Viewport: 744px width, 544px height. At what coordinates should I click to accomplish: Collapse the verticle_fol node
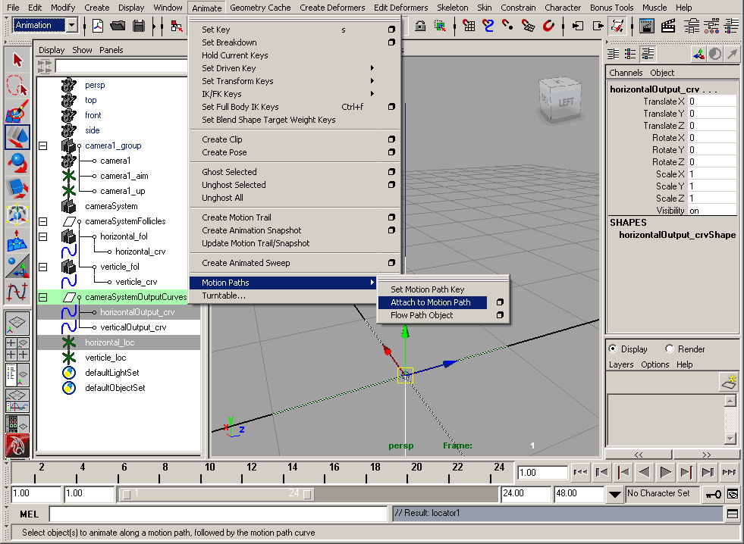point(42,267)
